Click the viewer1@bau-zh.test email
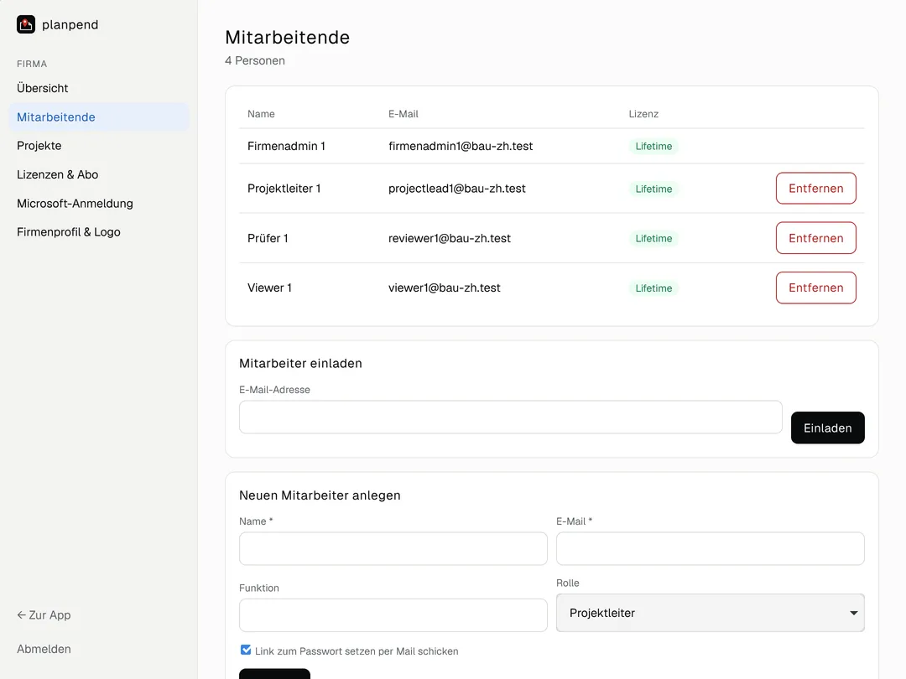The height and width of the screenshot is (679, 906). (x=445, y=288)
